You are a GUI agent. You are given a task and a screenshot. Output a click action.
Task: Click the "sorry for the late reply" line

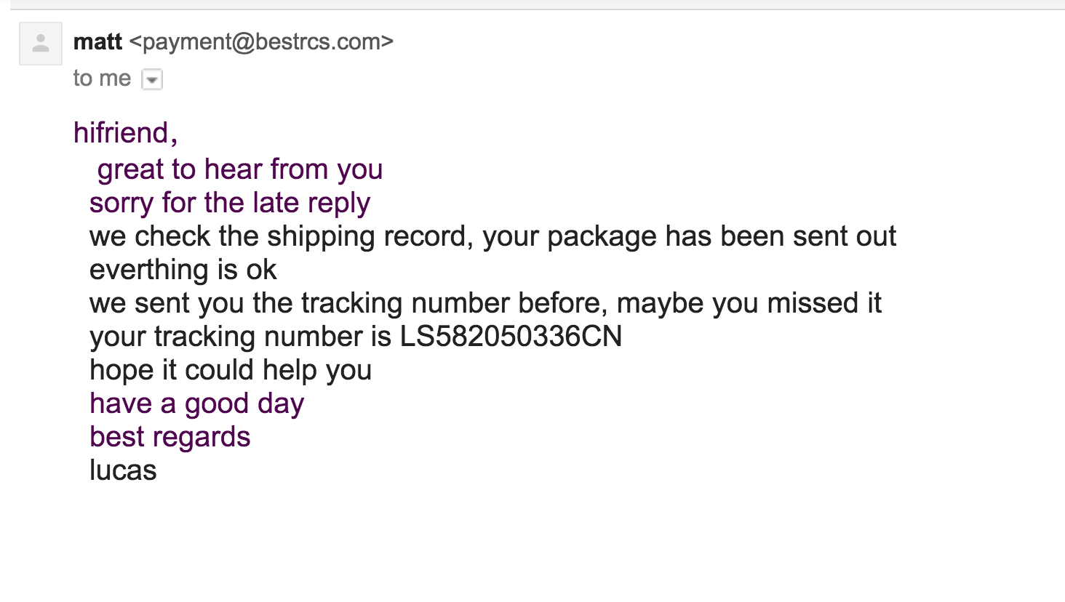(x=230, y=203)
